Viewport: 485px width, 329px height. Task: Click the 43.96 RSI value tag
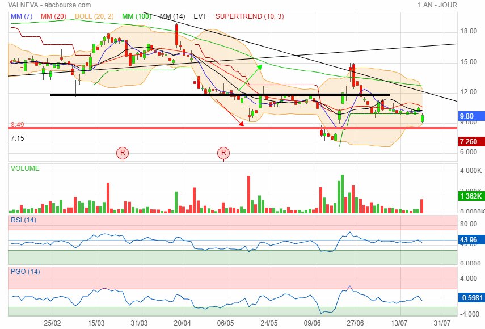[471, 239]
